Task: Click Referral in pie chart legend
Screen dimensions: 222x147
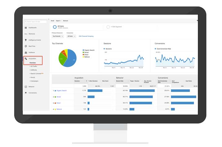Action: pyautogui.click(x=87, y=57)
